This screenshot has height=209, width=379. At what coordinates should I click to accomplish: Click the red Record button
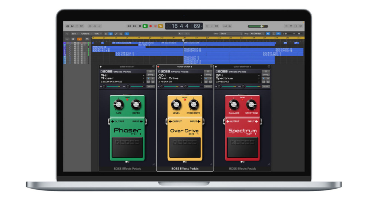(151, 26)
